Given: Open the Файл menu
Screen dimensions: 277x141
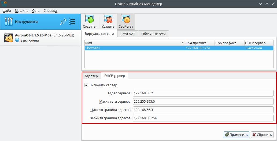Looking at the screenshot, I should click(x=7, y=11).
